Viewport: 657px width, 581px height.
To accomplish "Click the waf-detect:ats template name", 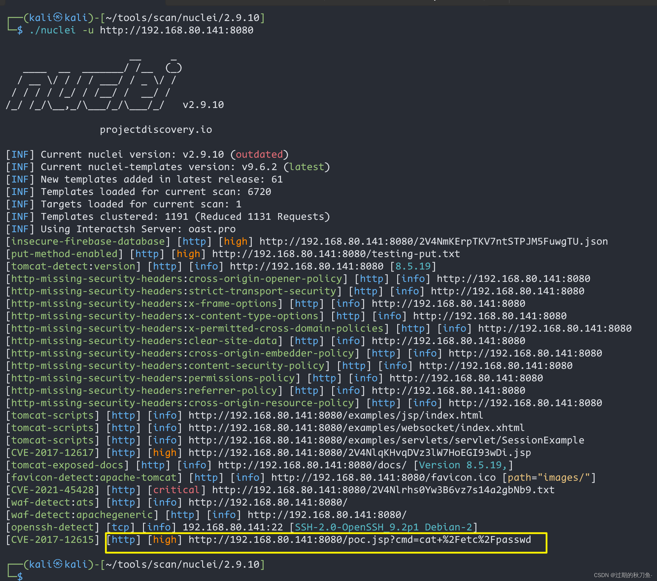I will [x=52, y=503].
